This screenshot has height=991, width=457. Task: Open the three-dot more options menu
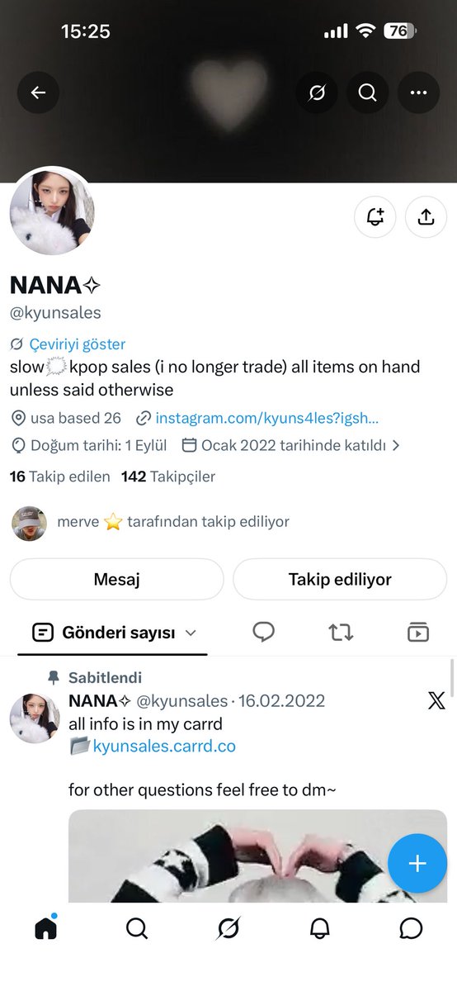coord(418,93)
